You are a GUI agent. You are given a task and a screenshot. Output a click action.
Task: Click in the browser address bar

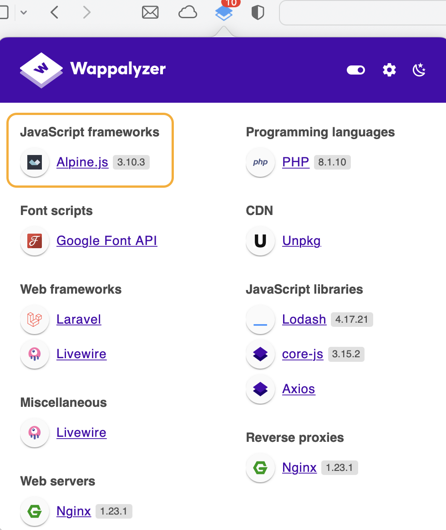coord(362,13)
